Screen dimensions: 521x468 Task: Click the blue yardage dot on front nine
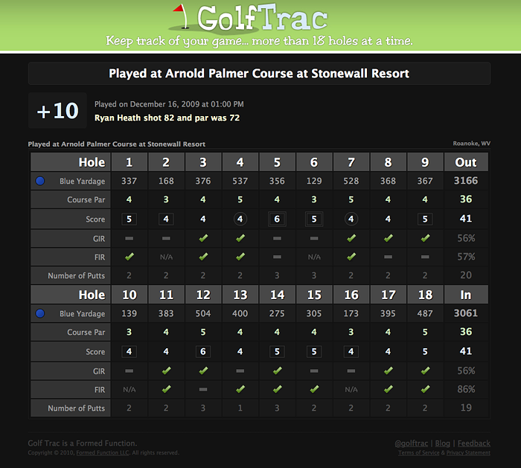pyautogui.click(x=40, y=181)
